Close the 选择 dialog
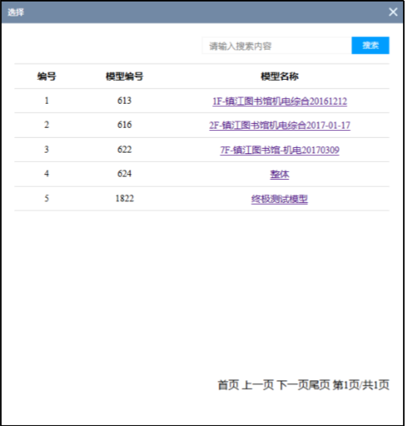 pyautogui.click(x=393, y=12)
